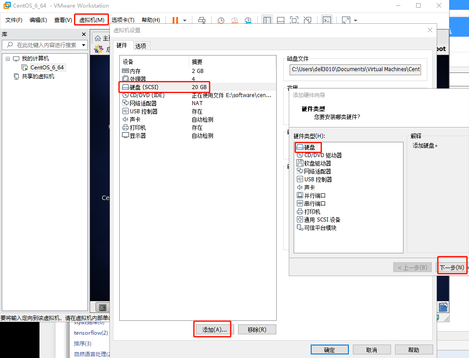The height and width of the screenshot is (358, 469).
Task: Open the 查看(V) menu
Action: [63, 20]
